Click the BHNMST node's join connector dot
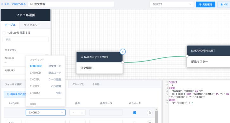The width and height of the screenshot is (230, 123). [187, 56]
